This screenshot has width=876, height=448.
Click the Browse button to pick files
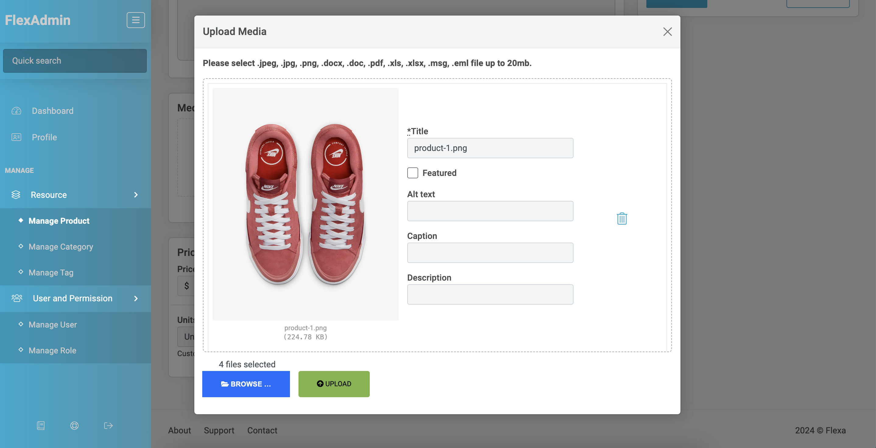246,384
